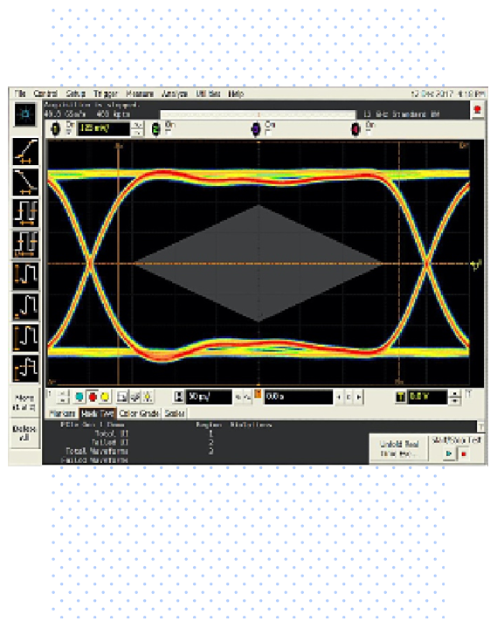Select the rise time measurement icon
Viewport: 497px width, 628px height.
point(25,152)
